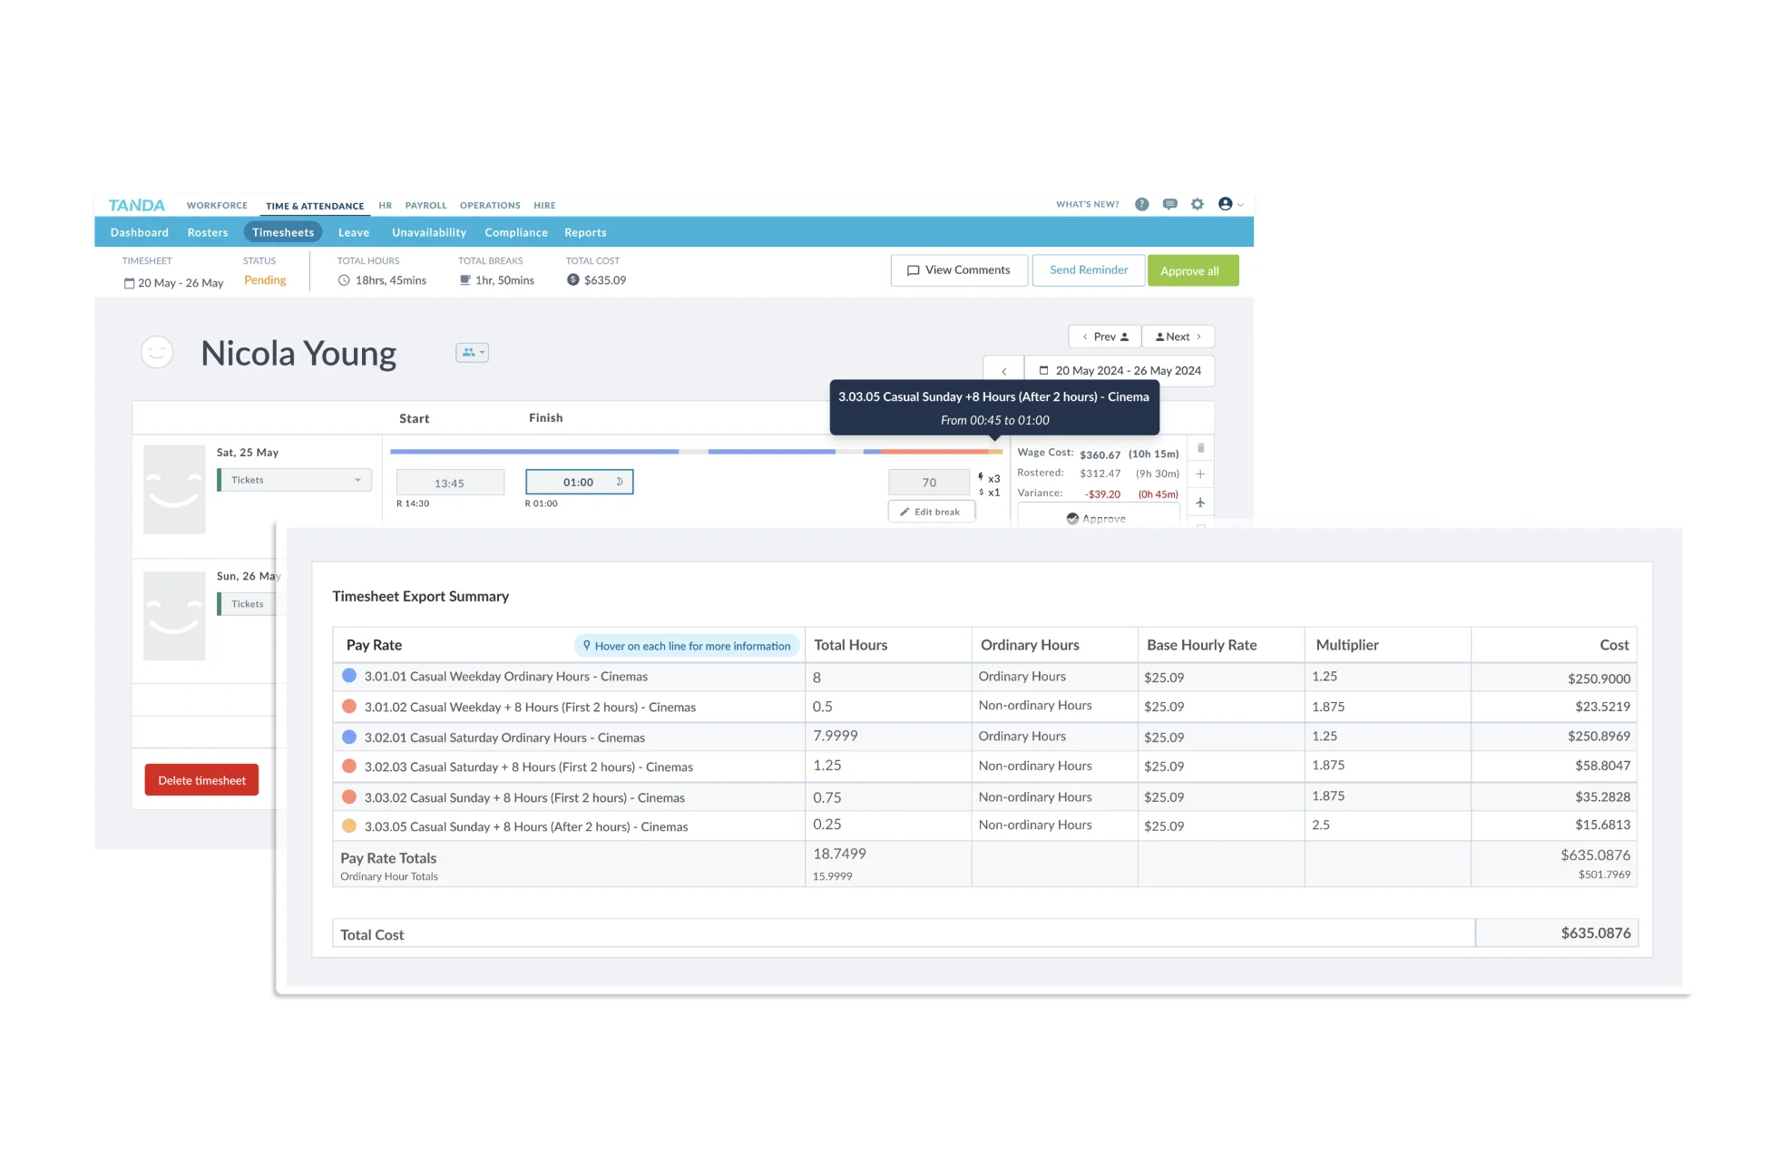Image resolution: width=1770 pixels, height=1172 pixels.
Task: Open the help question mark icon
Action: tap(1142, 204)
